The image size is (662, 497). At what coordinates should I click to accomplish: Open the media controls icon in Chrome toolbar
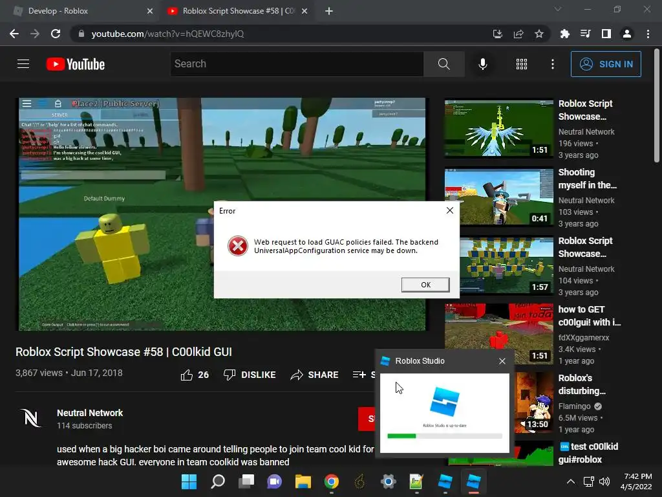tap(585, 34)
